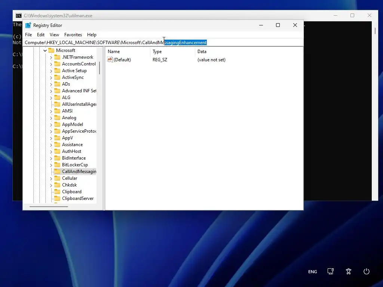Click the (value not set) data cell

[x=211, y=60]
